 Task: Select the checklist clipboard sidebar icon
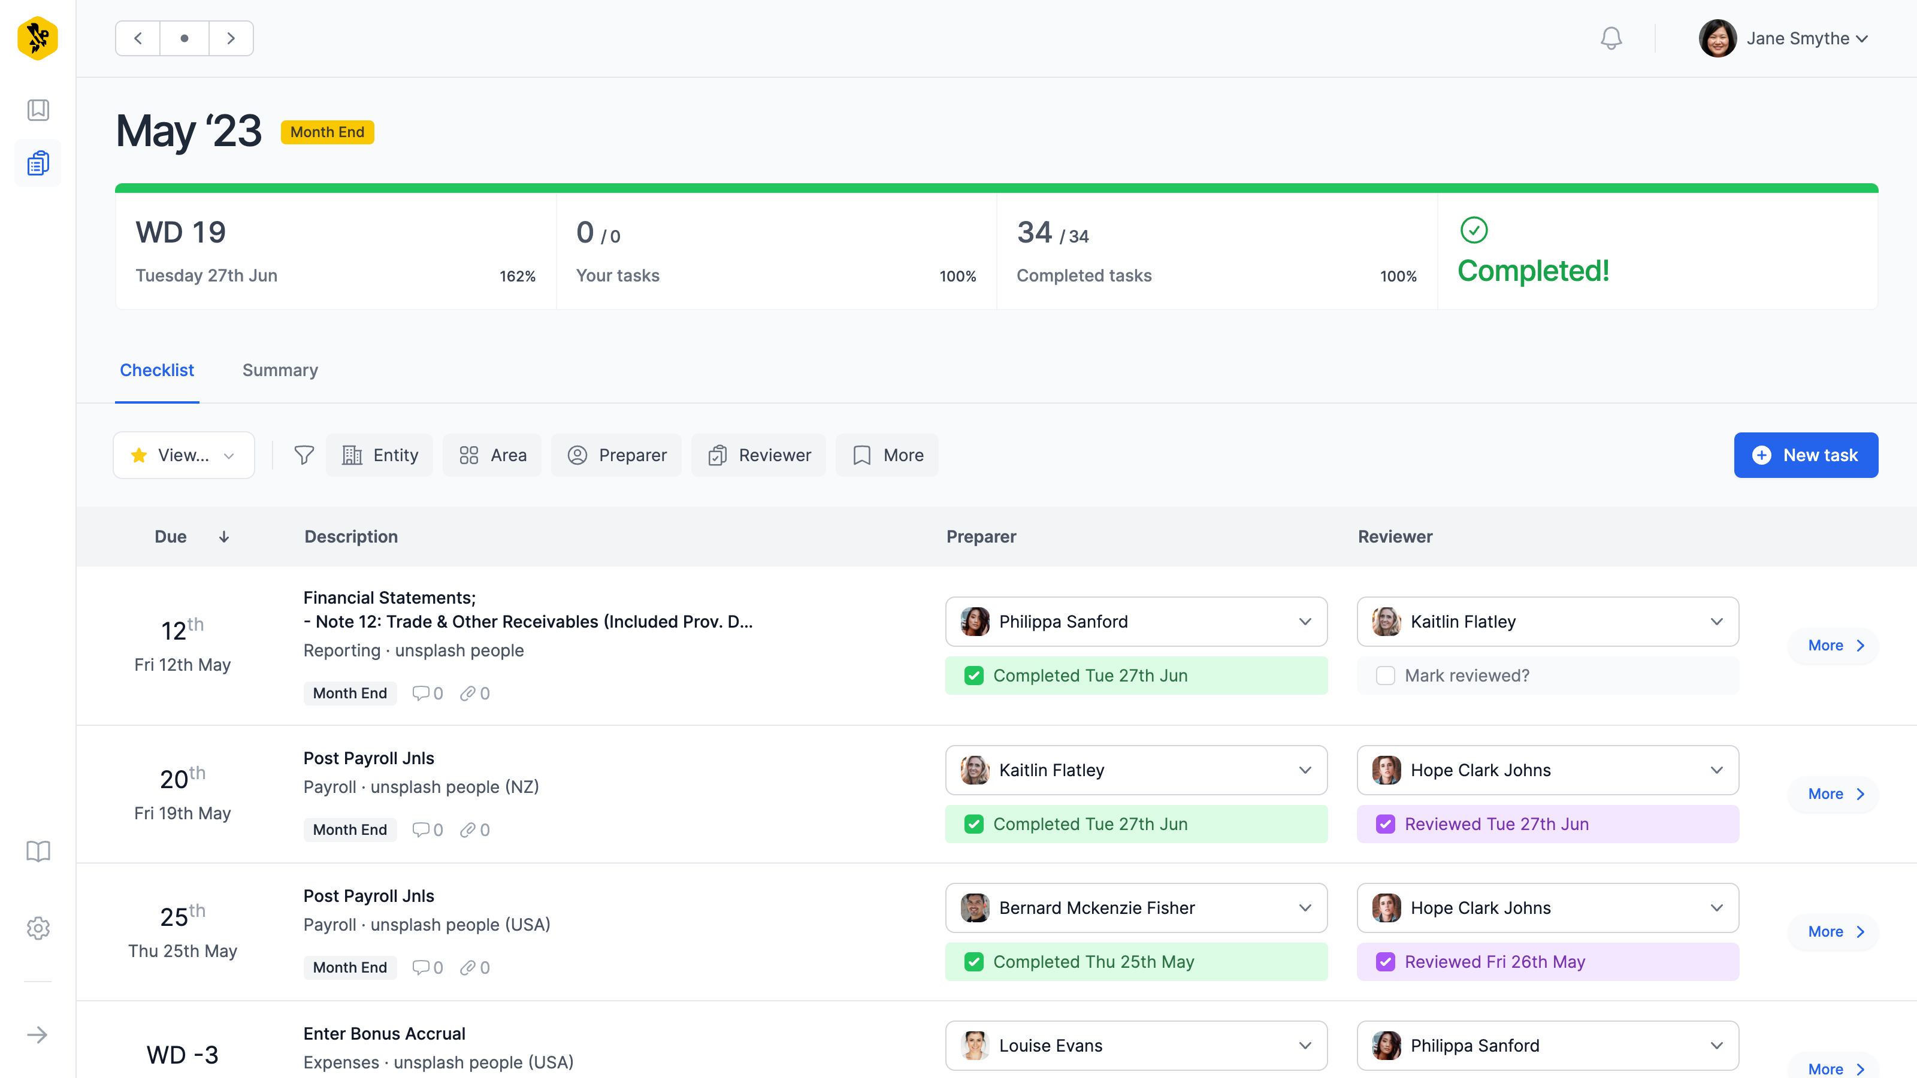[x=38, y=163]
